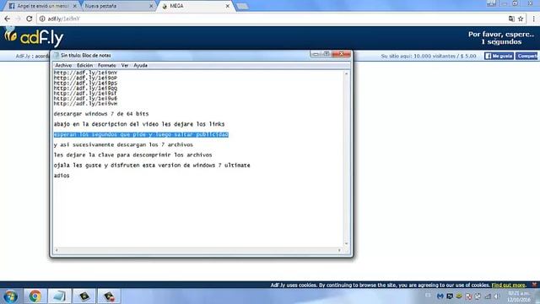540x304 pixels.
Task: Click Notepad vertical scrollbar up arrow
Action: [x=347, y=73]
